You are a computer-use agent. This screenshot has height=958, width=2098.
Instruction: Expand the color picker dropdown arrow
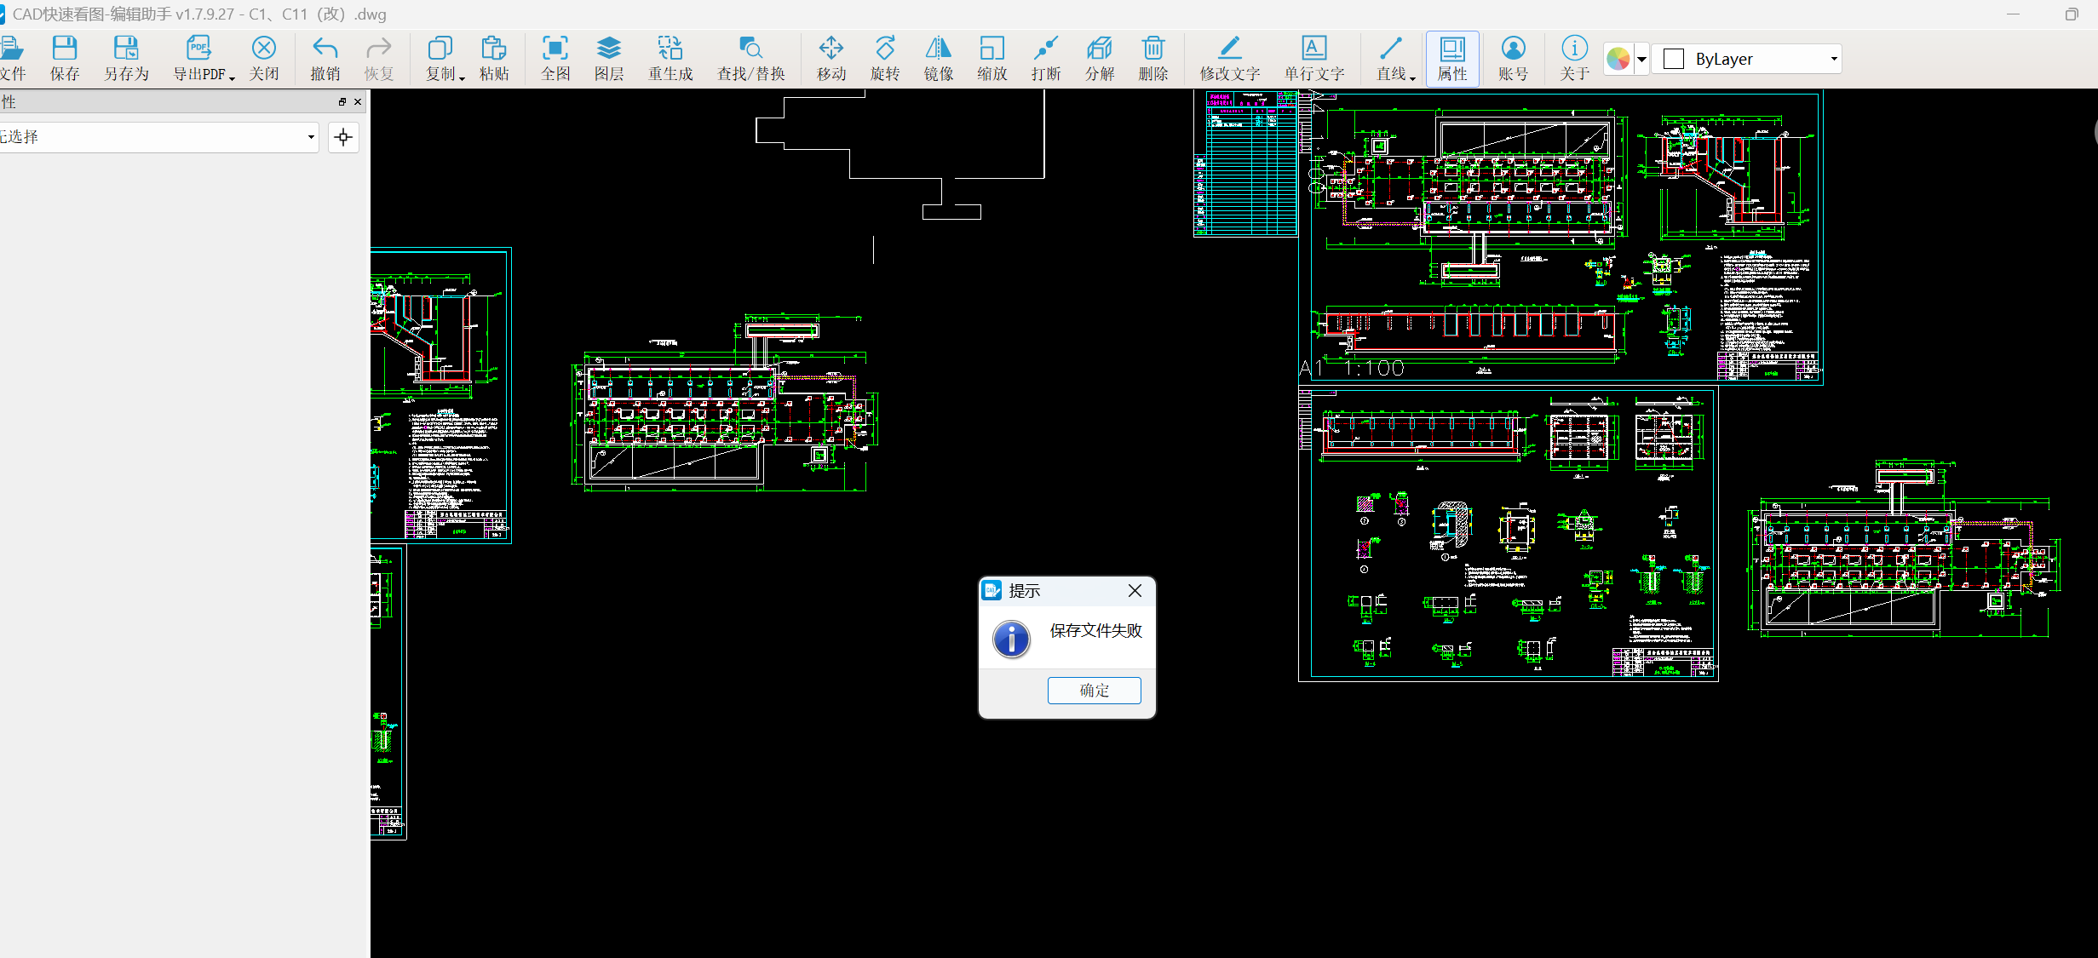1641,59
